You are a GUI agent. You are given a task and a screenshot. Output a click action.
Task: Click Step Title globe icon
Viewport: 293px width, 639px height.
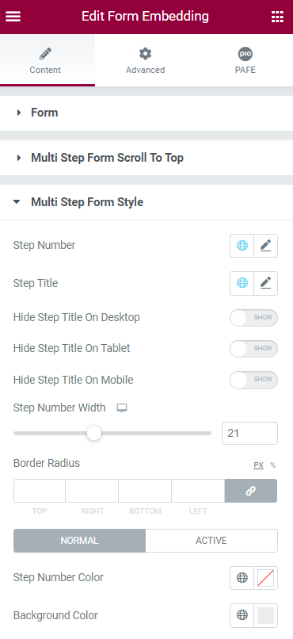point(242,283)
